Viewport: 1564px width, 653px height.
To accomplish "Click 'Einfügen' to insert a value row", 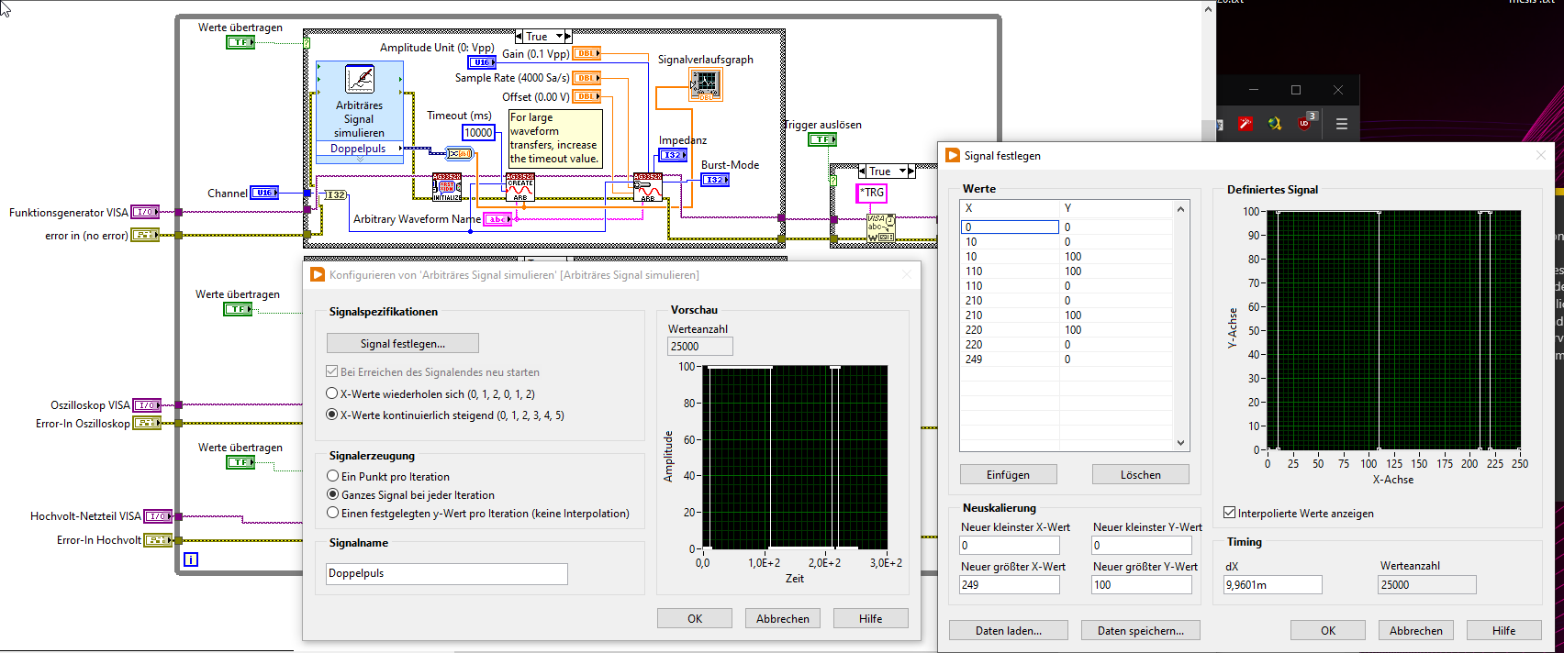I will [1008, 474].
